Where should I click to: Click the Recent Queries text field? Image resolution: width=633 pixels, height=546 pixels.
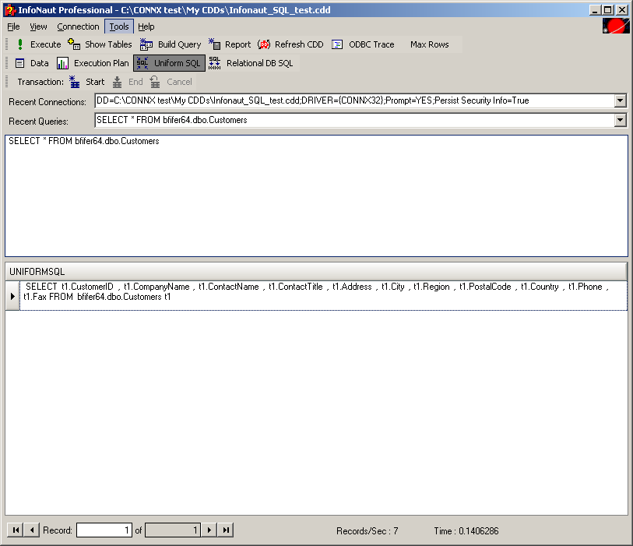pyautogui.click(x=354, y=120)
